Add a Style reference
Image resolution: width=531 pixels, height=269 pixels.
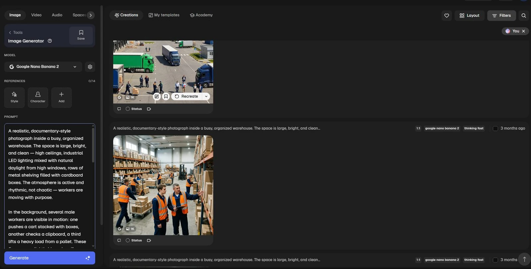14,97
